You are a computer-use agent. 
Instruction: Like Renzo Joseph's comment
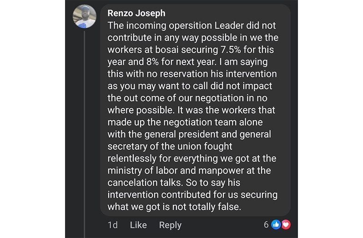coord(138,225)
